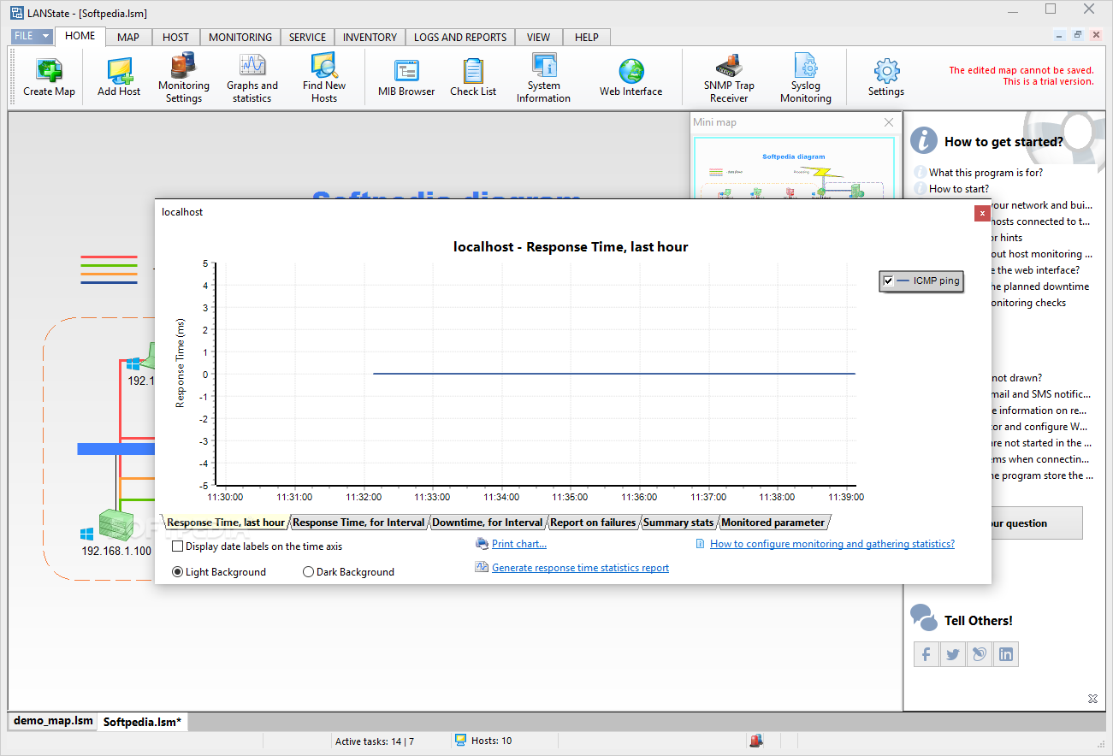Open the Settings gear

click(x=885, y=77)
